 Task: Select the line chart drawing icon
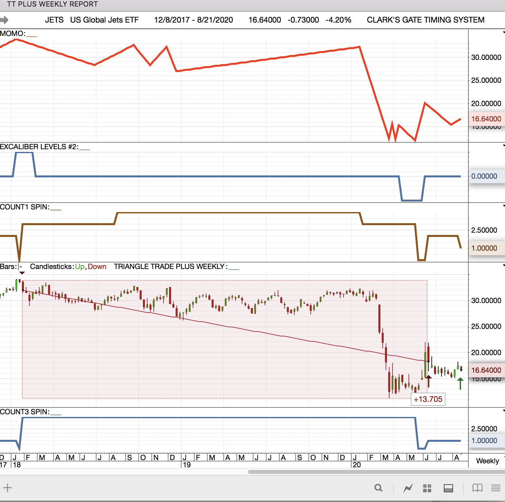[408, 488]
